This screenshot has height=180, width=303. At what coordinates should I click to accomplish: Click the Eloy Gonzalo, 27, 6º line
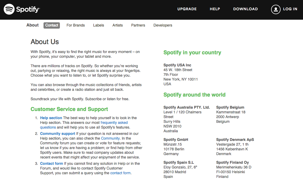pos(180,167)
